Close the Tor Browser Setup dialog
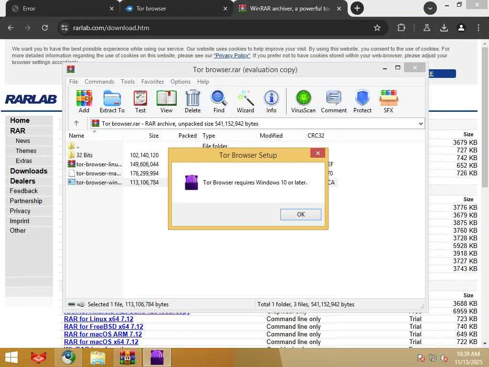Image resolution: width=489 pixels, height=367 pixels. 318,153
